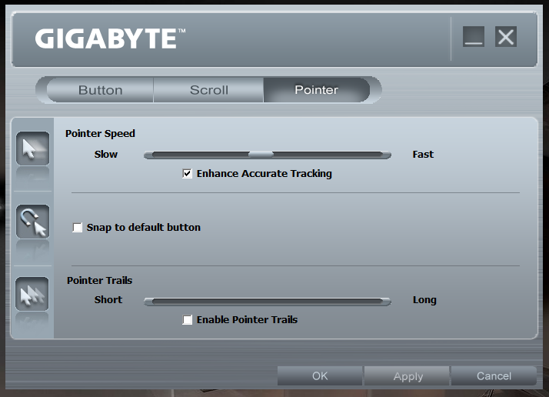Apply the pointer settings
549x397 pixels.
pos(408,376)
